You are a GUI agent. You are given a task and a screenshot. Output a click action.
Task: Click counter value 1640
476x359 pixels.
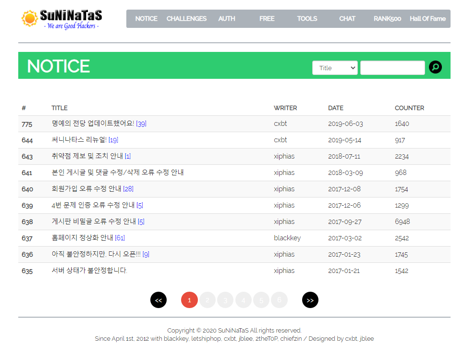point(402,124)
